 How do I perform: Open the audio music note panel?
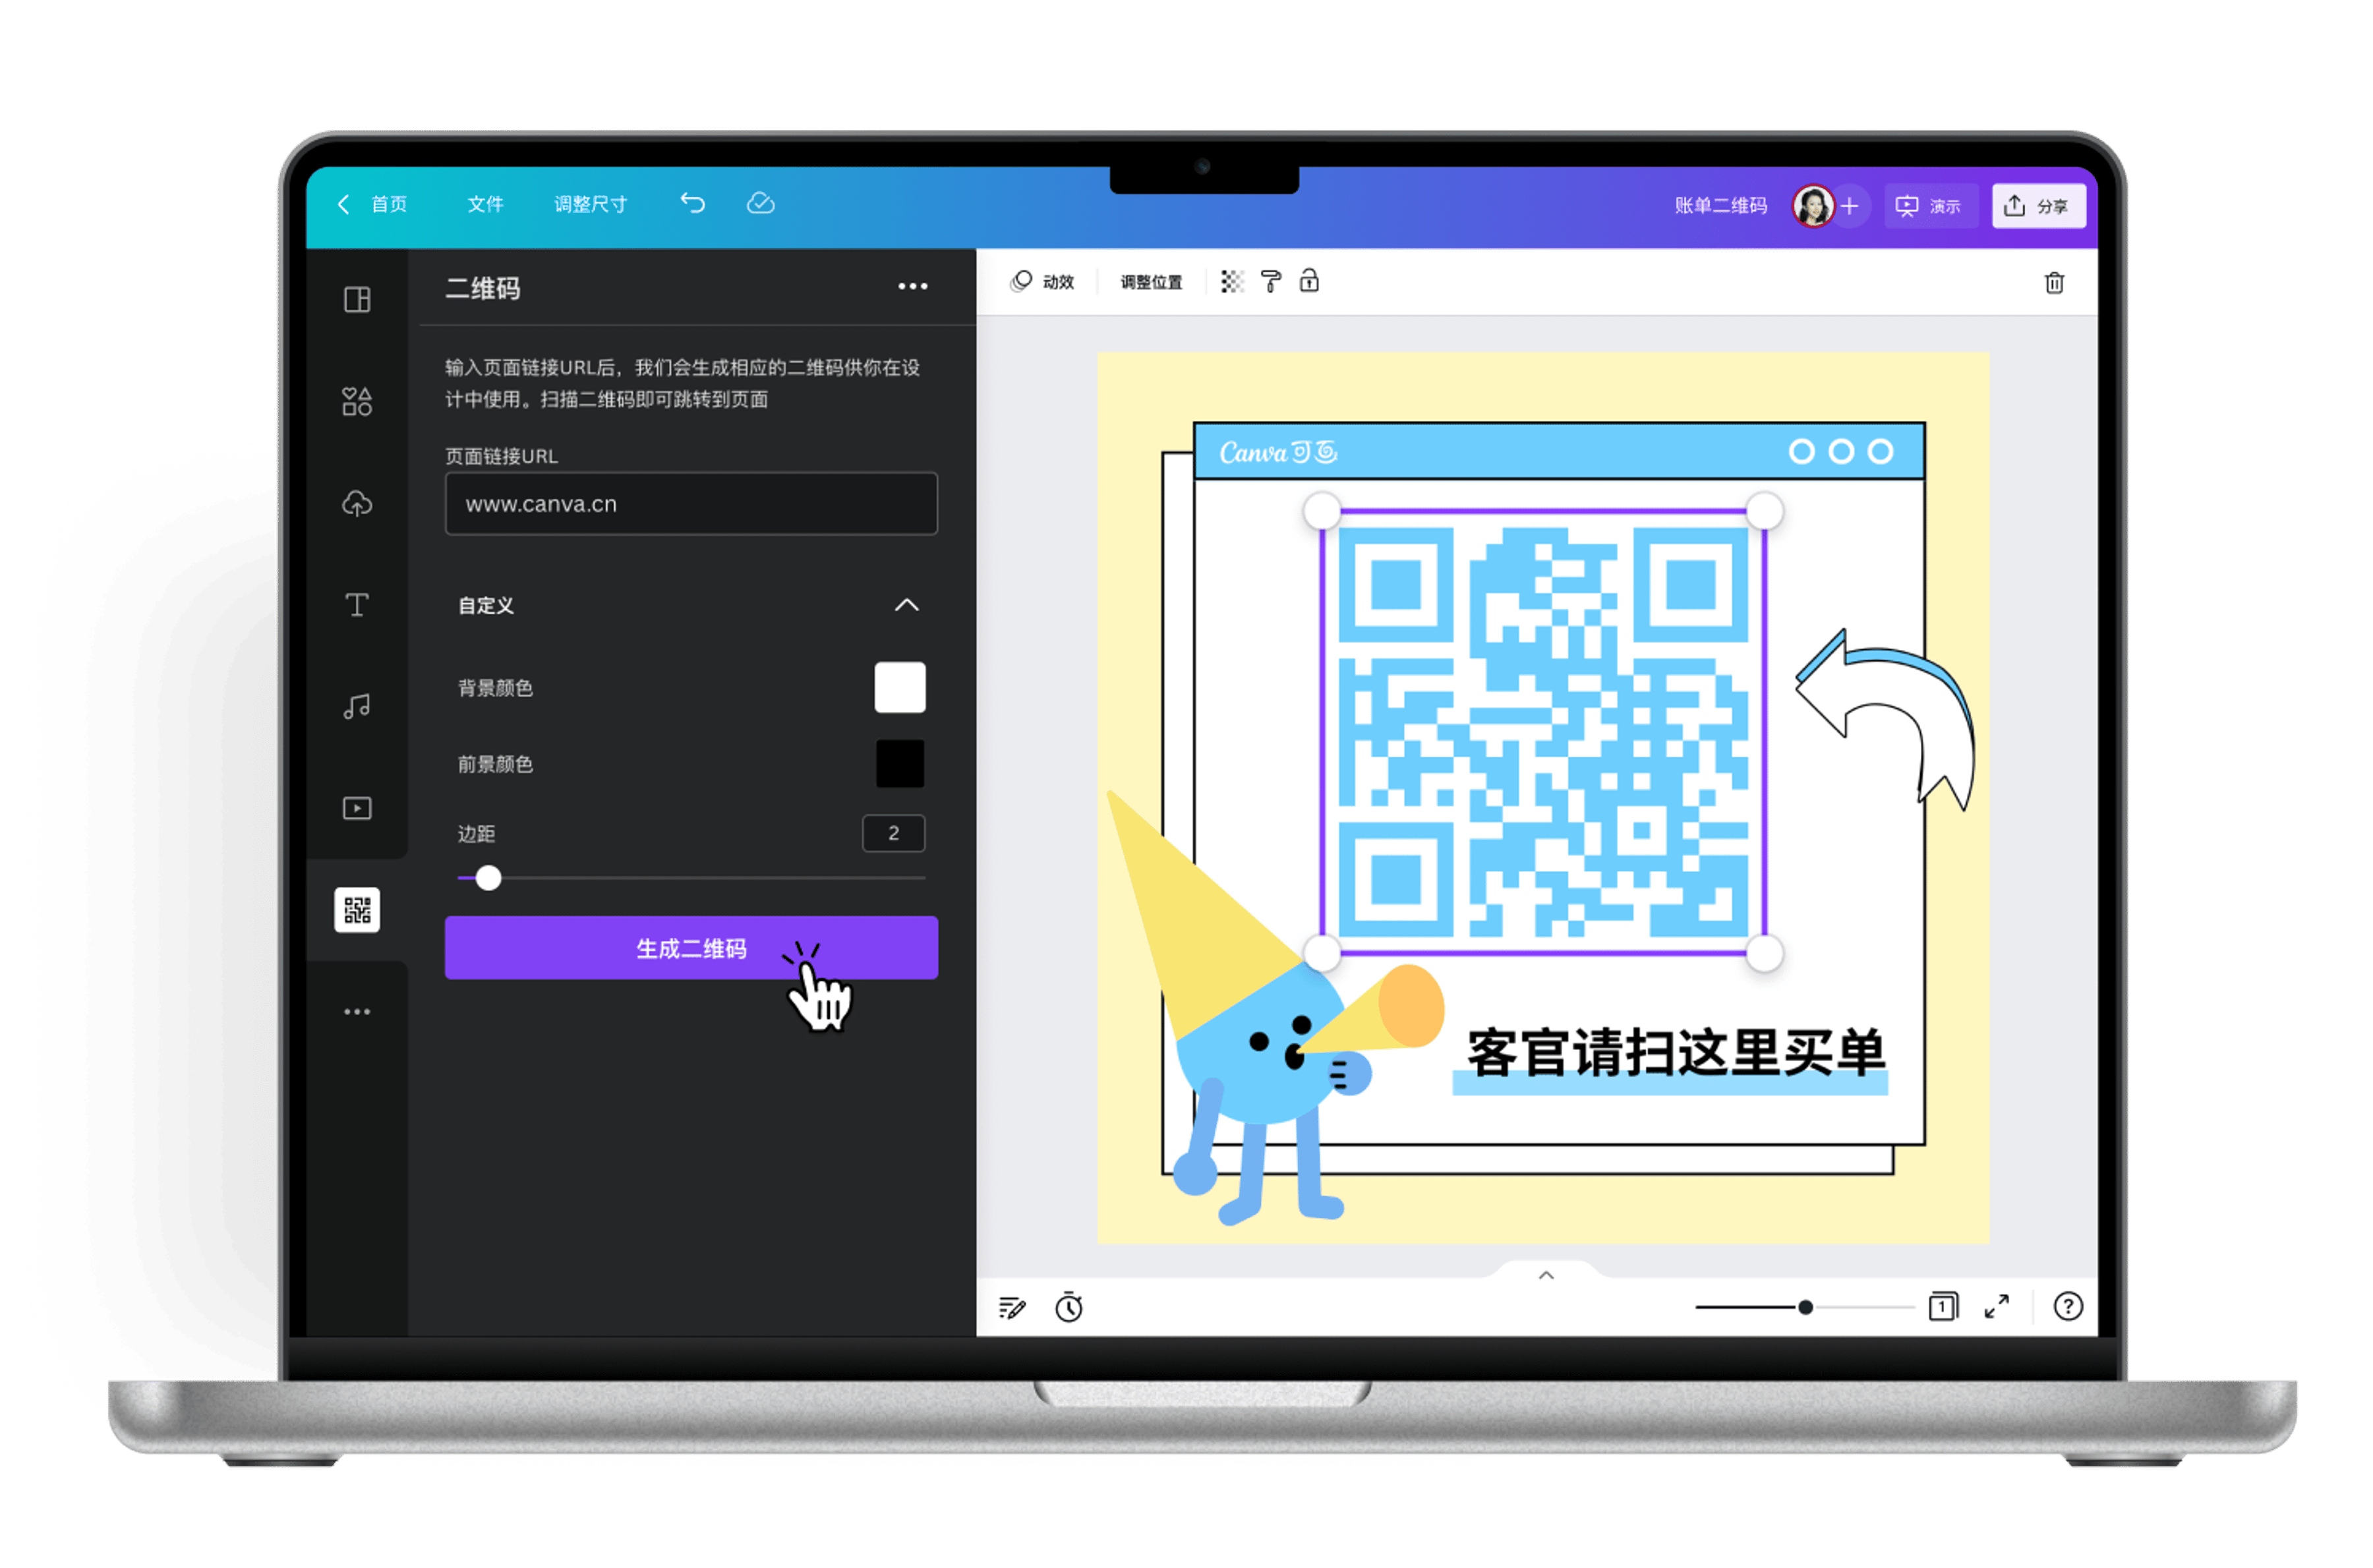(x=357, y=707)
